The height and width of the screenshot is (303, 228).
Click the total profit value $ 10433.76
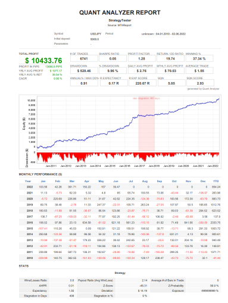(43, 61)
